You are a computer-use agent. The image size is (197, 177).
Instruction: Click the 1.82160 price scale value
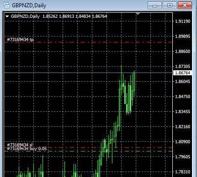point(183,127)
